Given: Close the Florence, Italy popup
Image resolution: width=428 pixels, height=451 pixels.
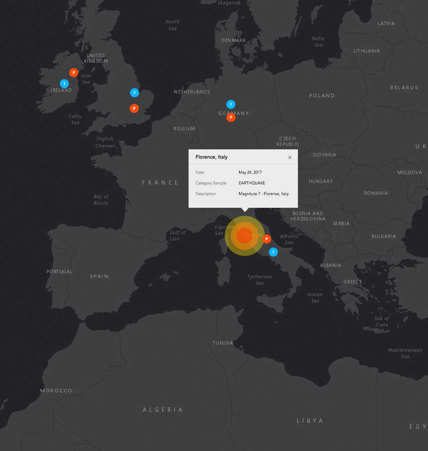Looking at the screenshot, I should click(x=290, y=157).
